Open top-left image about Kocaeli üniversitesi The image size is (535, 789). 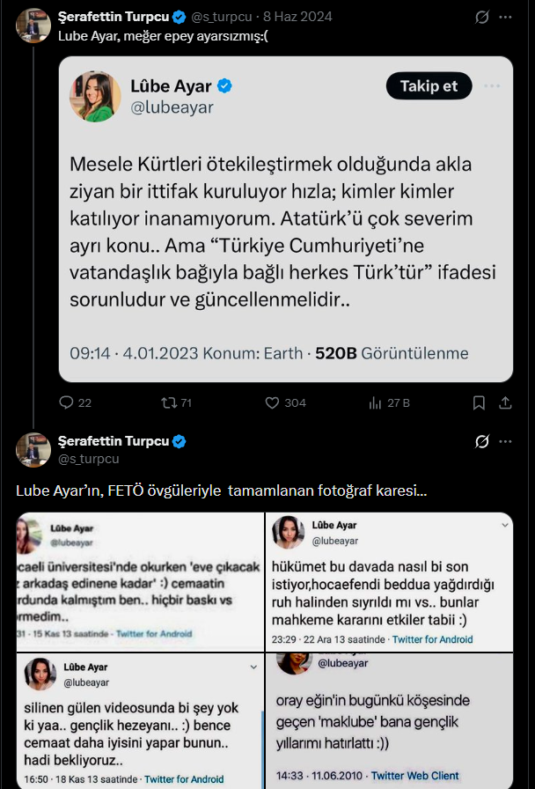pyautogui.click(x=140, y=582)
